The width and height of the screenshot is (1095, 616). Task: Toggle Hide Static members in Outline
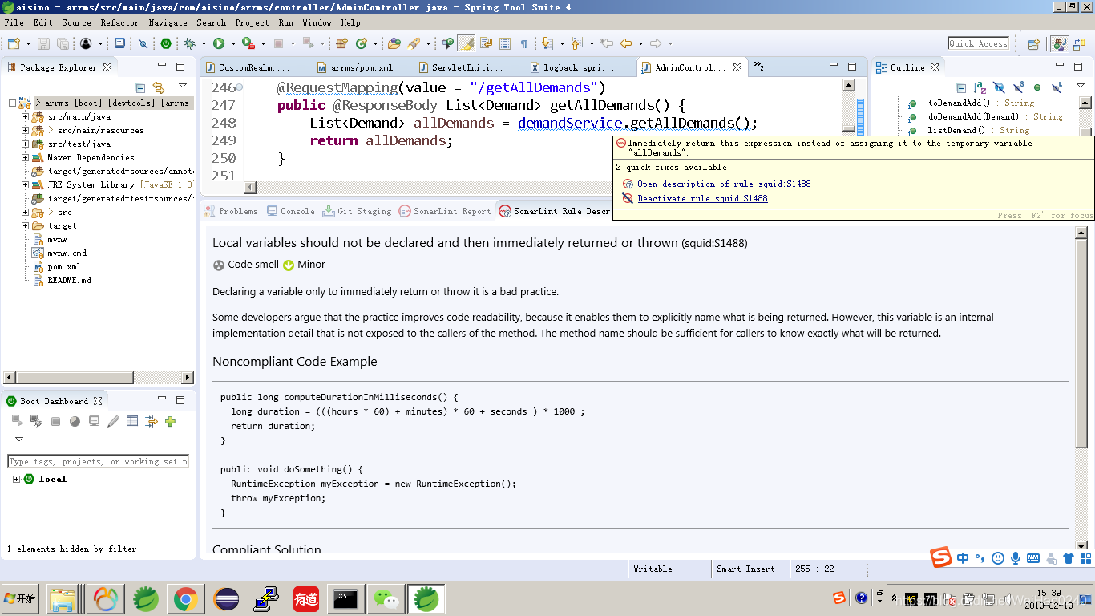click(x=1018, y=87)
